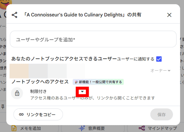This screenshot has width=184, height=132.
Task: Click the link icon in リンクをコピー button
Action: coord(21,114)
